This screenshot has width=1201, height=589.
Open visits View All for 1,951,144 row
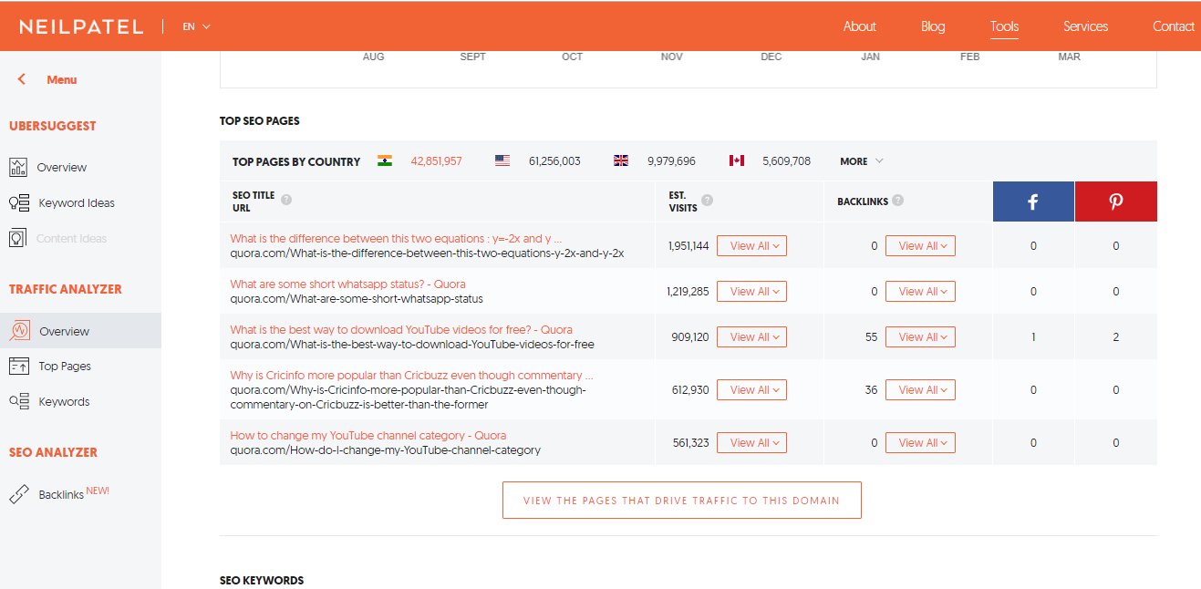(x=751, y=246)
